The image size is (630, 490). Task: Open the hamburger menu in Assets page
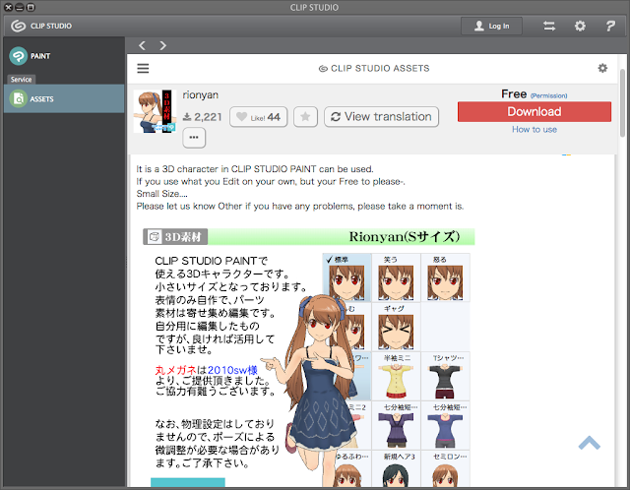point(143,68)
